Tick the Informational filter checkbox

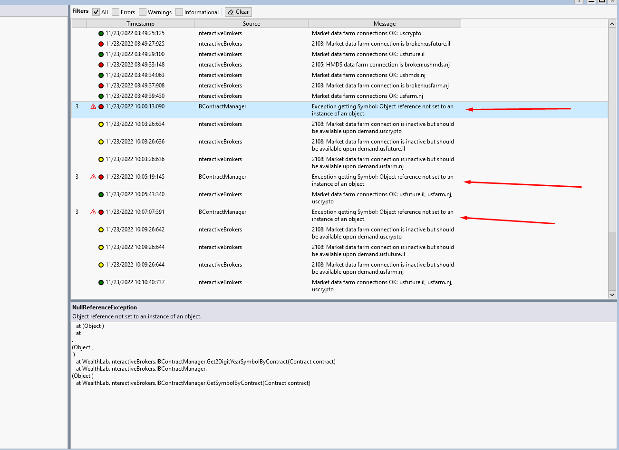pos(179,12)
